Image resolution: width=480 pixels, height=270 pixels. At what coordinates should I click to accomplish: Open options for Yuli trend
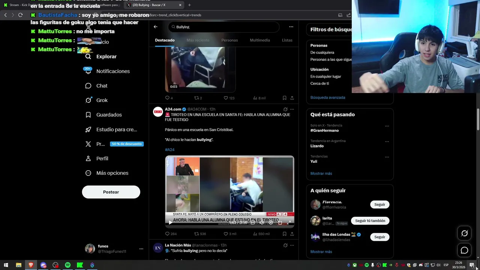pyautogui.click(x=387, y=157)
